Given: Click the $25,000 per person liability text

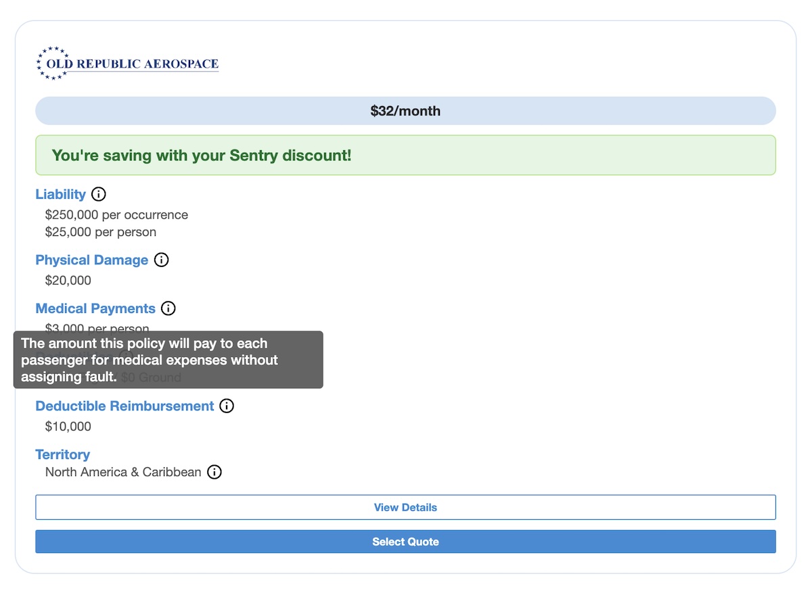Looking at the screenshot, I should [101, 232].
